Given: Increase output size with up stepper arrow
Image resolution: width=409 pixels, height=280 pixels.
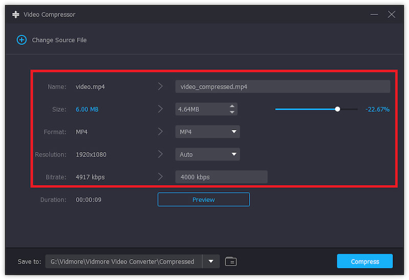Looking at the screenshot, I should [x=232, y=106].
